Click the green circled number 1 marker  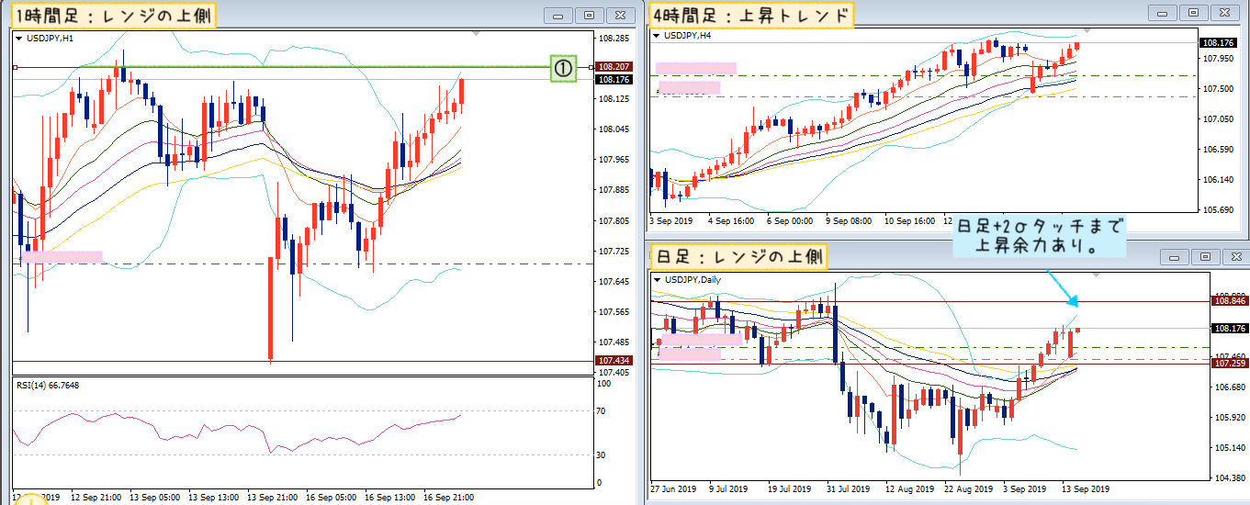(563, 68)
